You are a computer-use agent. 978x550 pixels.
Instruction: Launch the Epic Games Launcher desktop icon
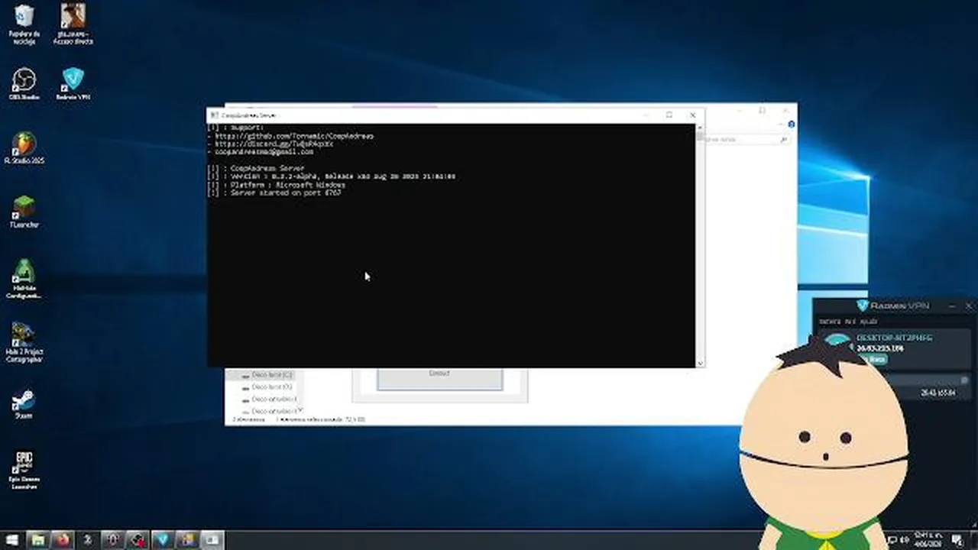(24, 470)
